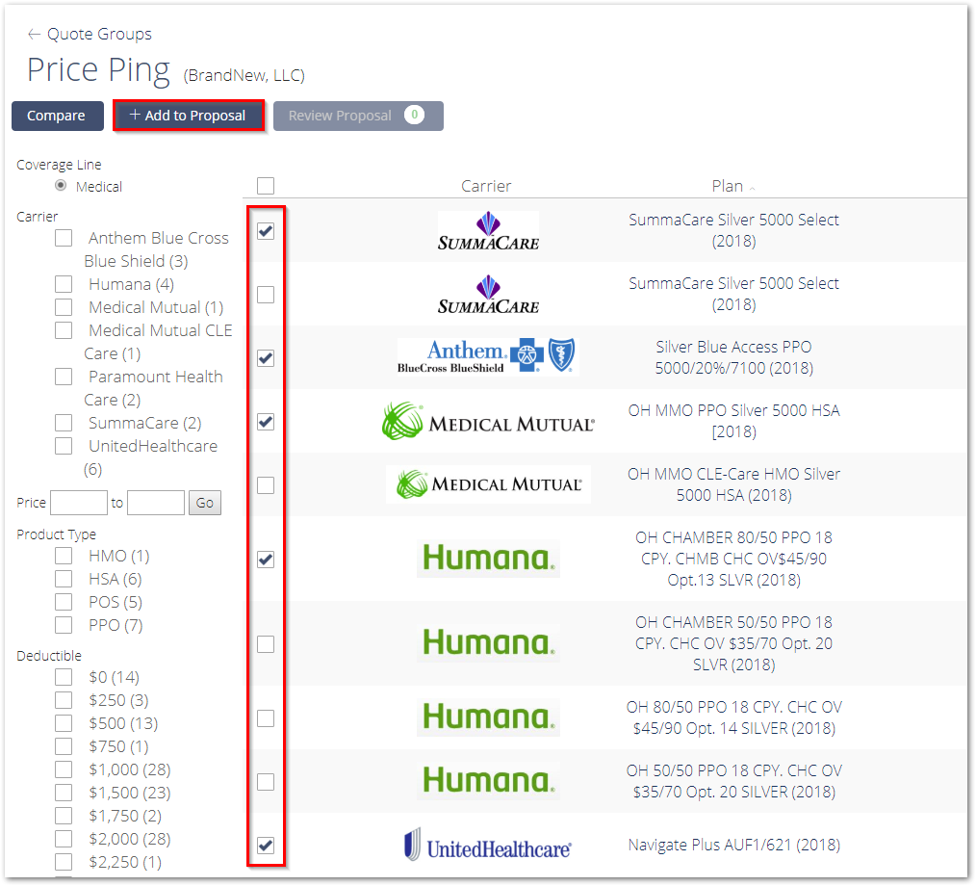The image size is (976, 886).
Task: Click OH CHAMBER 50/50 PPO 18 plan text
Action: point(733,643)
